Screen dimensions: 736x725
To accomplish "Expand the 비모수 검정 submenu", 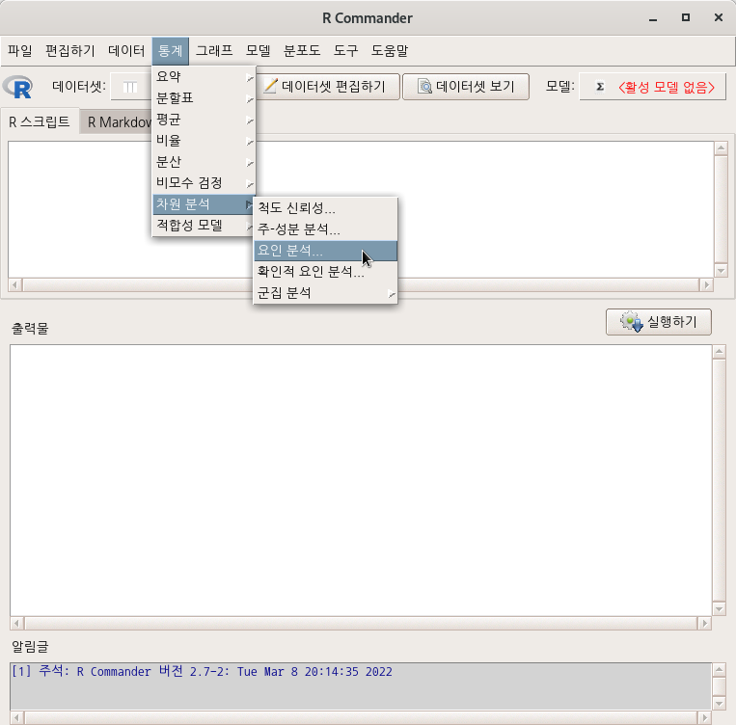I will [x=204, y=183].
